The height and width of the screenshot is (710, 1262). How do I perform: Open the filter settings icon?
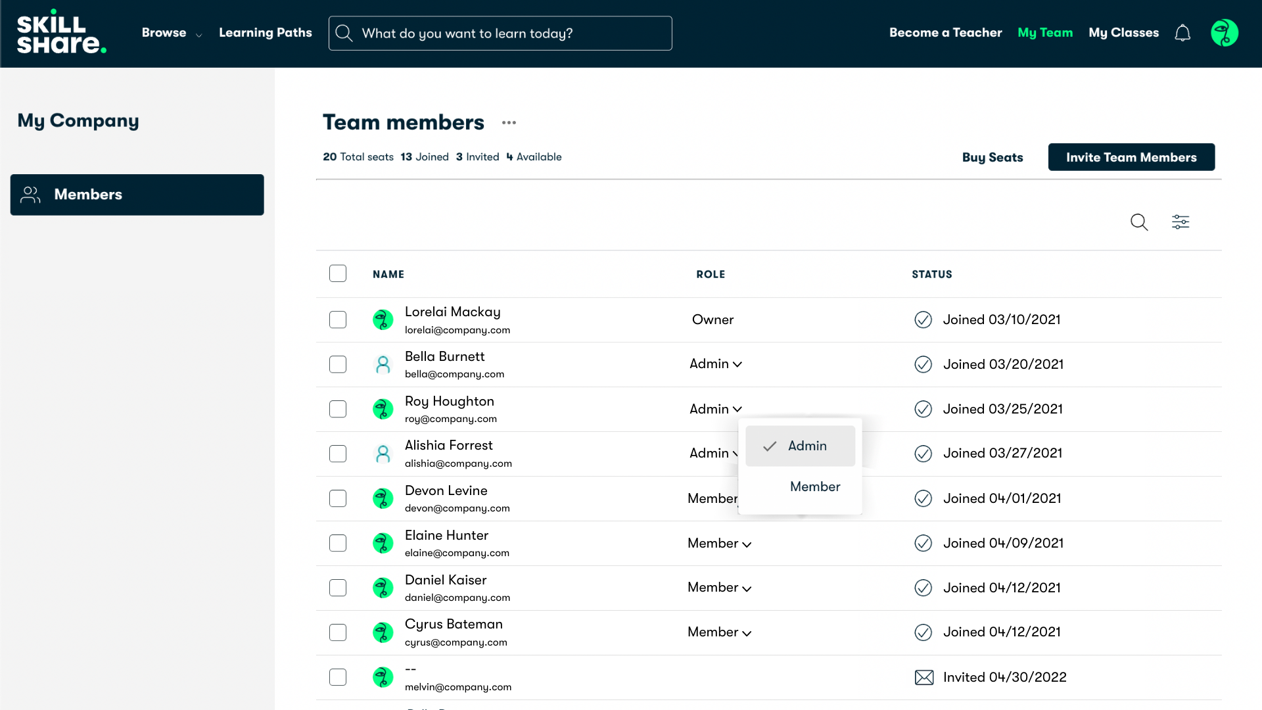pos(1180,222)
